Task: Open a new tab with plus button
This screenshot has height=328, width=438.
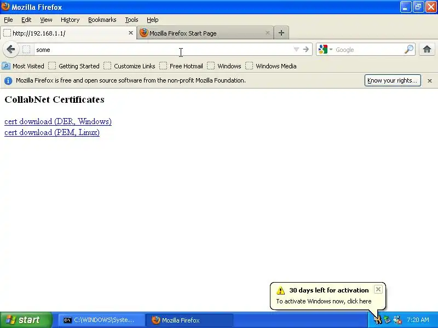Action: [x=281, y=33]
